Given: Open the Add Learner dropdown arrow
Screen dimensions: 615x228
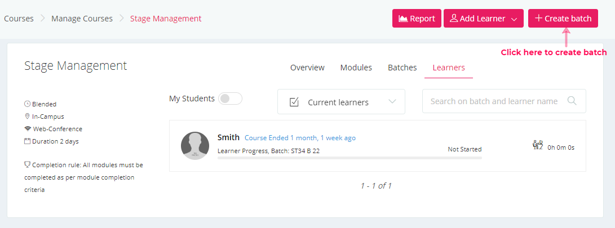Looking at the screenshot, I should 515,20.
